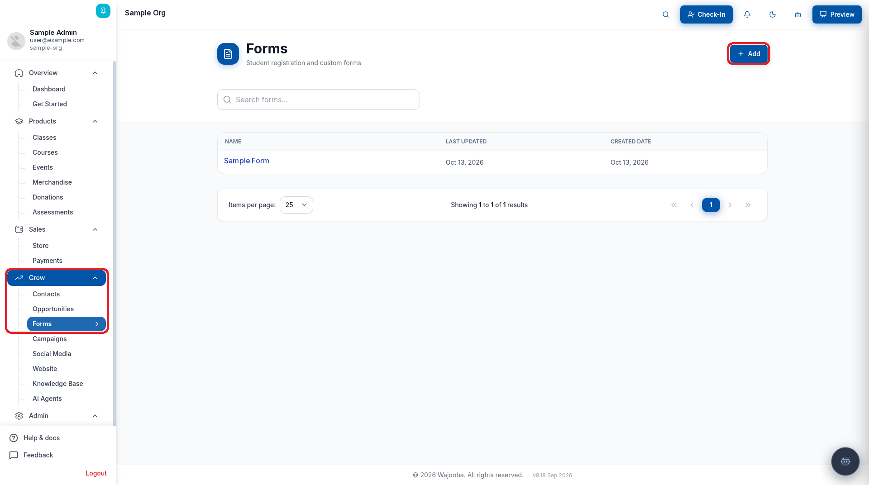Go to first page of results
The width and height of the screenshot is (869, 485).
point(674,205)
